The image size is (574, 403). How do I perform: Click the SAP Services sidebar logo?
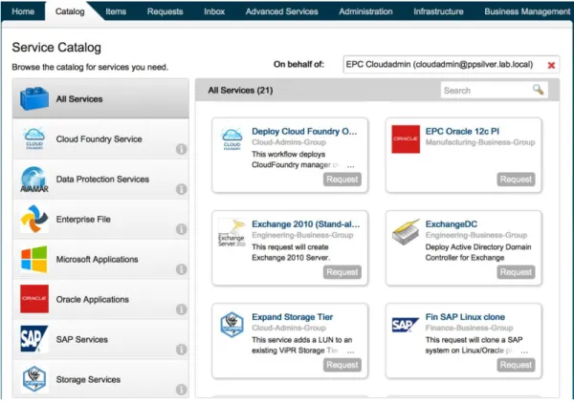pos(34,339)
